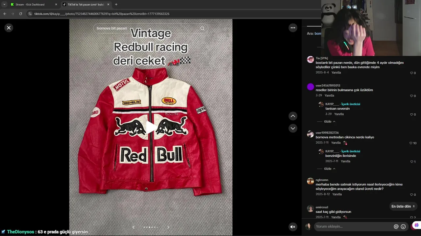The width and height of the screenshot is (421, 236).
Task: Click the browser Back arrow
Action: coord(5,14)
